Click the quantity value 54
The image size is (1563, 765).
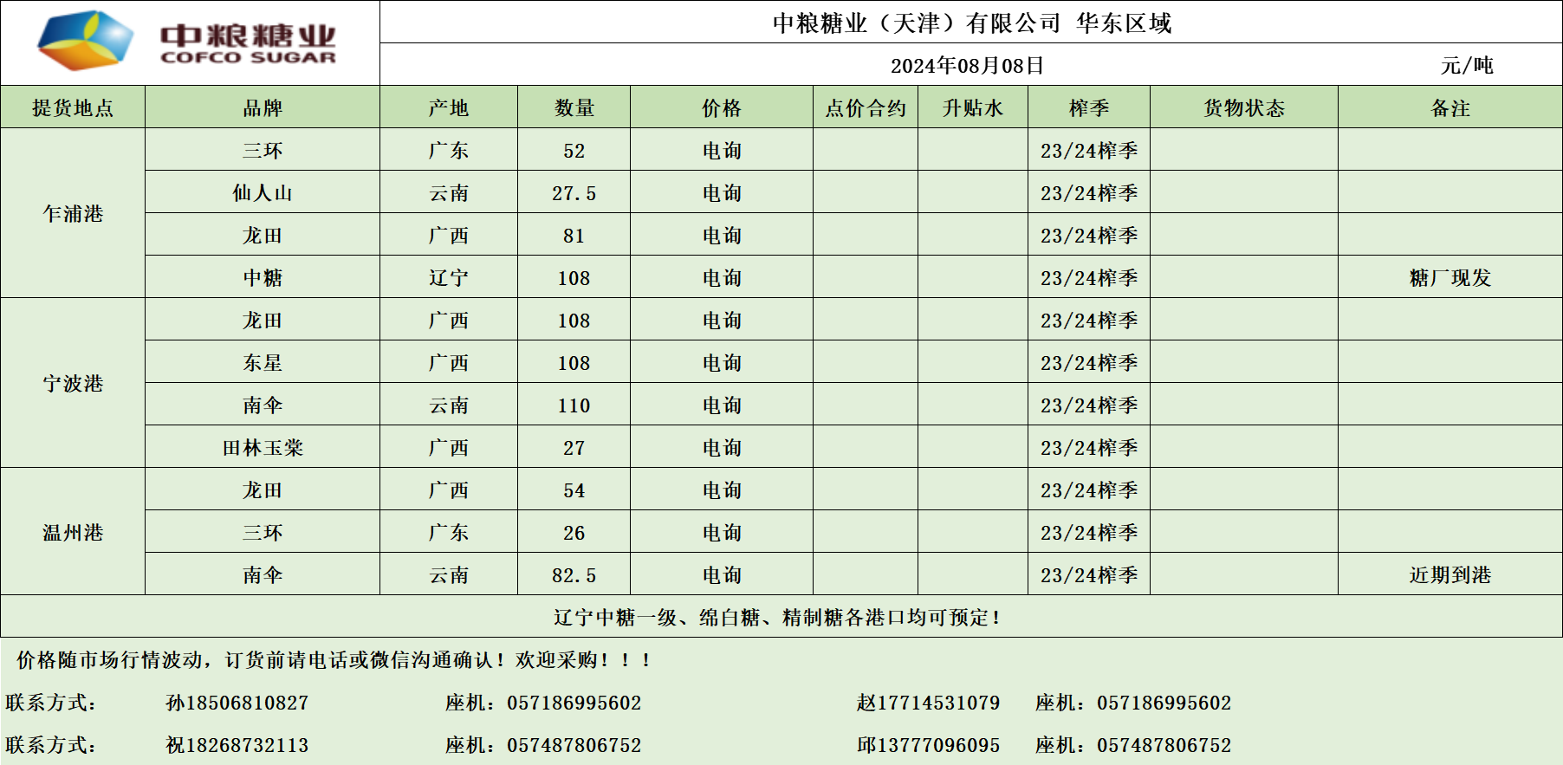(x=574, y=490)
